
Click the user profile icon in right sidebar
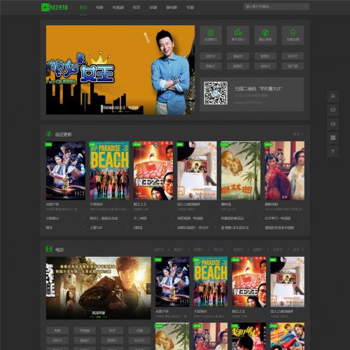[x=333, y=96]
